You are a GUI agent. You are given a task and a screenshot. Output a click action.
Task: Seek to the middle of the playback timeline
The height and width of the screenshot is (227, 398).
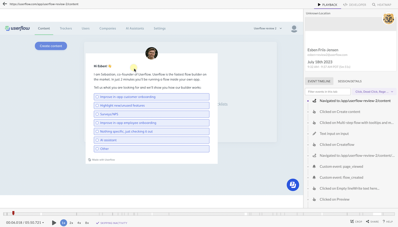point(199,214)
